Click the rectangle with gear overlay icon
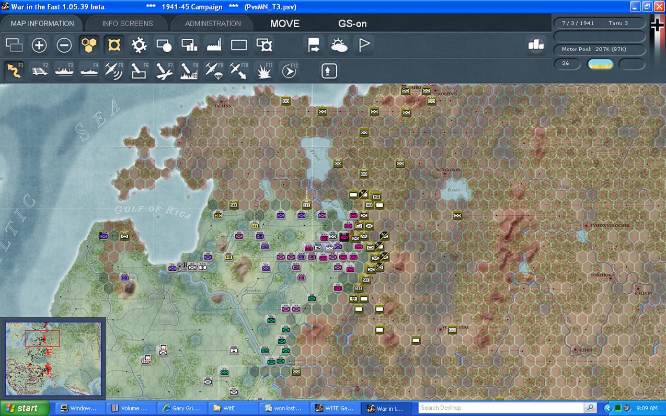Viewport: 666px width, 416px height. [x=265, y=45]
